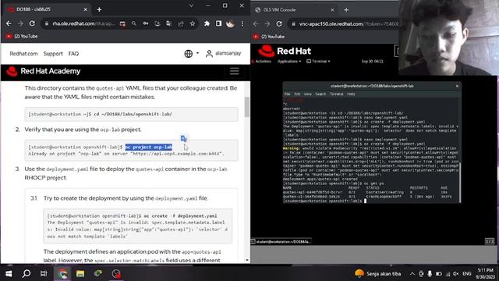This screenshot has width=499, height=281.
Task: Toggle the Chrome side panel icon
Action: pos(218,23)
